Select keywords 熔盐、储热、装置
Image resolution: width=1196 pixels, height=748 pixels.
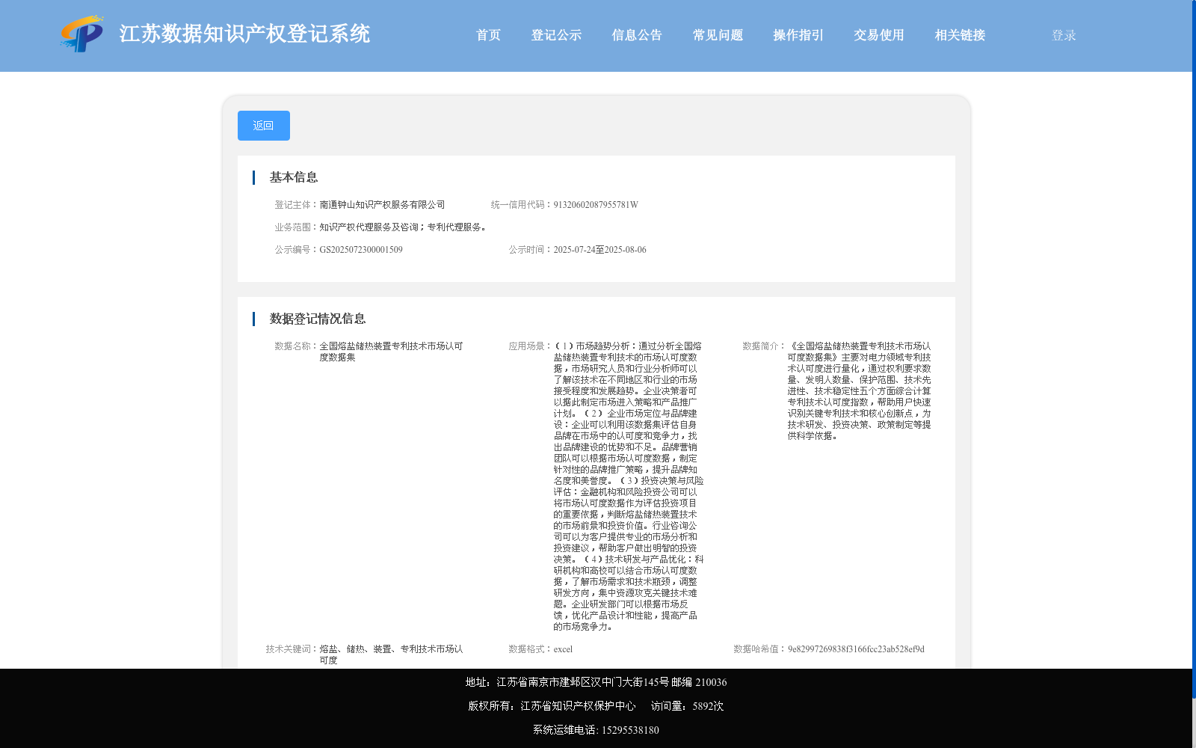355,649
